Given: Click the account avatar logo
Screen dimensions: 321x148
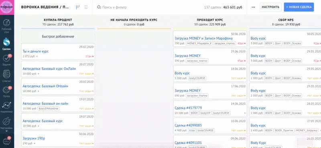Looking at the screenshot, I should 7,7.
